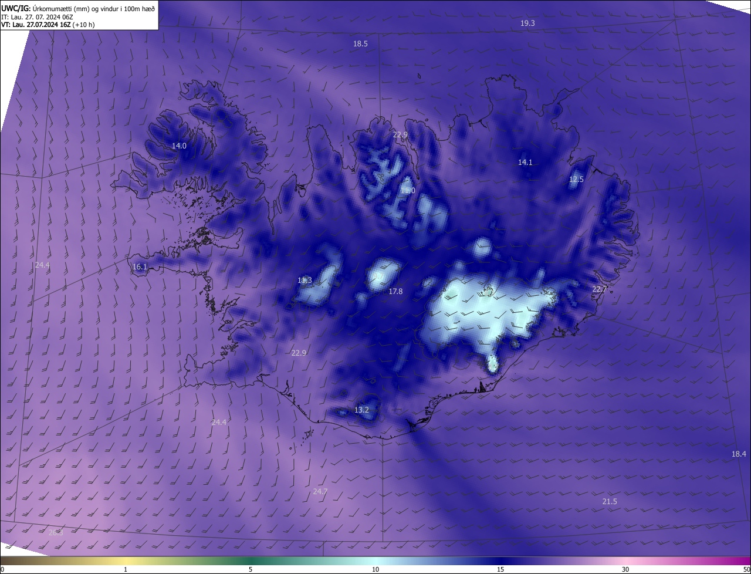Click the 16.1 value label
Image resolution: width=751 pixels, height=574 pixels.
coord(140,266)
